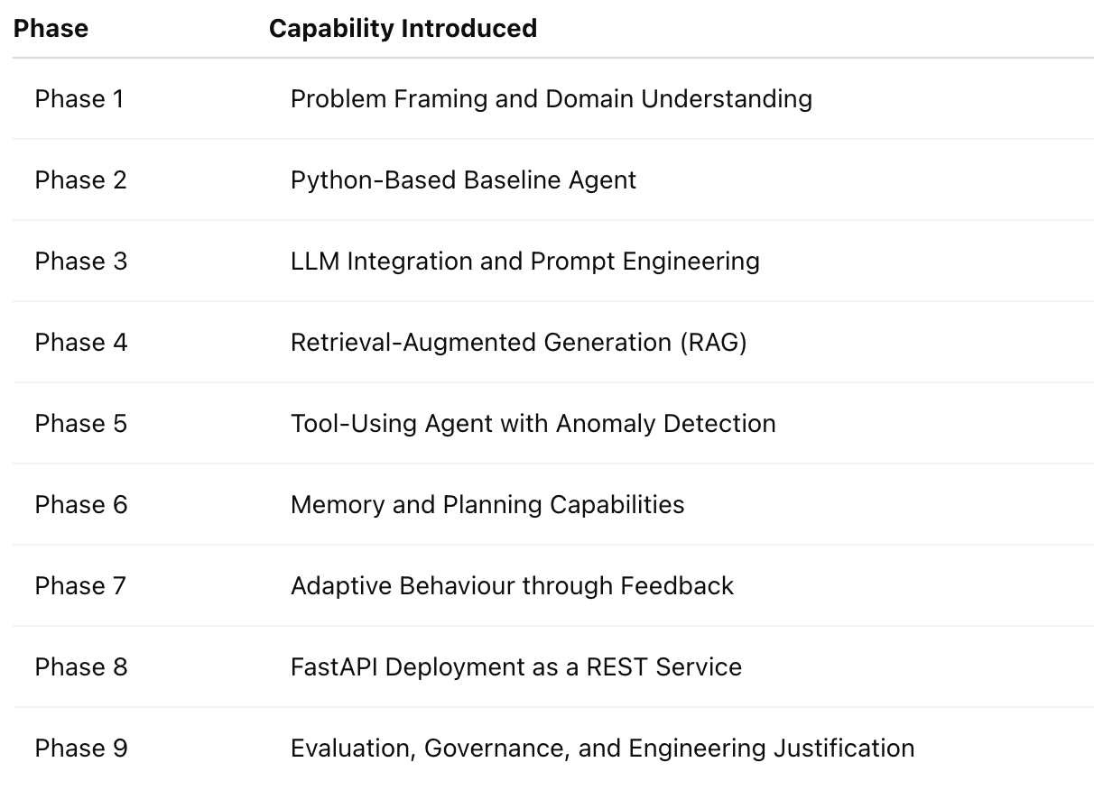Select FastAPI Deployment as a REST Service
This screenshot has height=790, width=1094.
tap(516, 667)
